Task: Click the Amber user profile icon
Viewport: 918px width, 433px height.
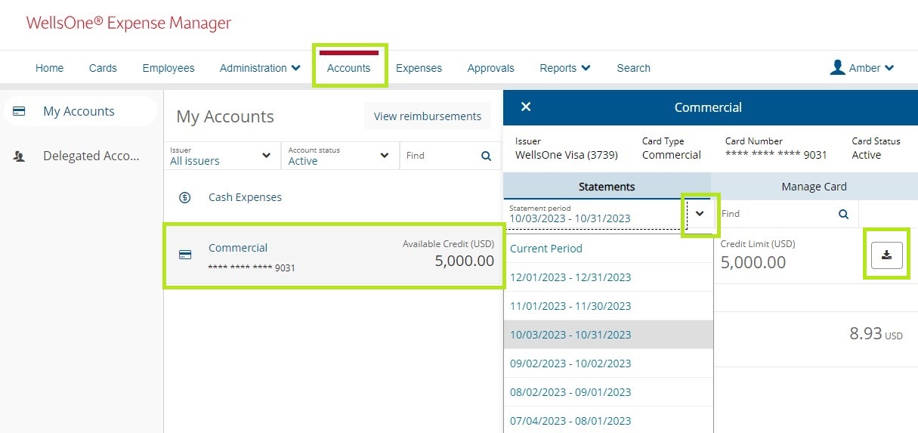Action: pyautogui.click(x=837, y=68)
